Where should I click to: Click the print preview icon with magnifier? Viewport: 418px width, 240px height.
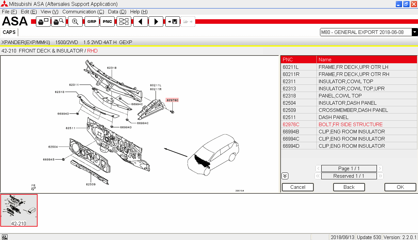[x=58, y=22]
